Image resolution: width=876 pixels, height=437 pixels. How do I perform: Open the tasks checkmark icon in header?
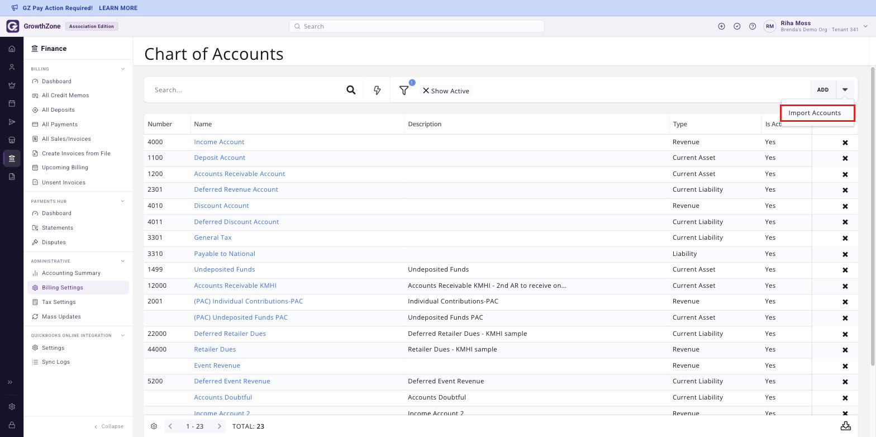pyautogui.click(x=737, y=26)
